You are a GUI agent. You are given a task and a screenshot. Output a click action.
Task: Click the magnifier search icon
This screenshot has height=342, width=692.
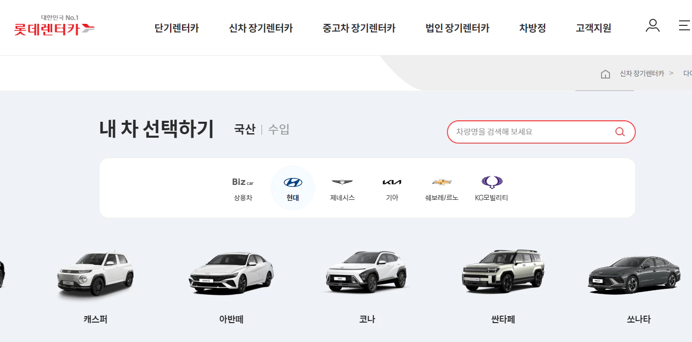click(x=620, y=132)
